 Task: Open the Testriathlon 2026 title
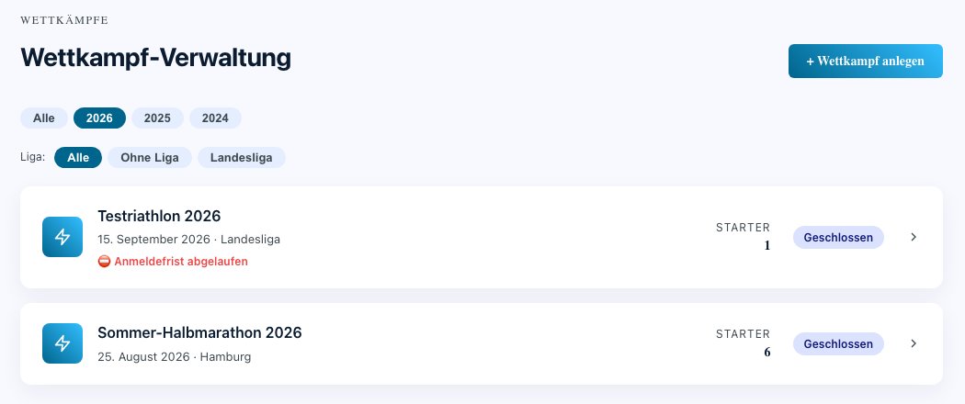click(x=159, y=216)
